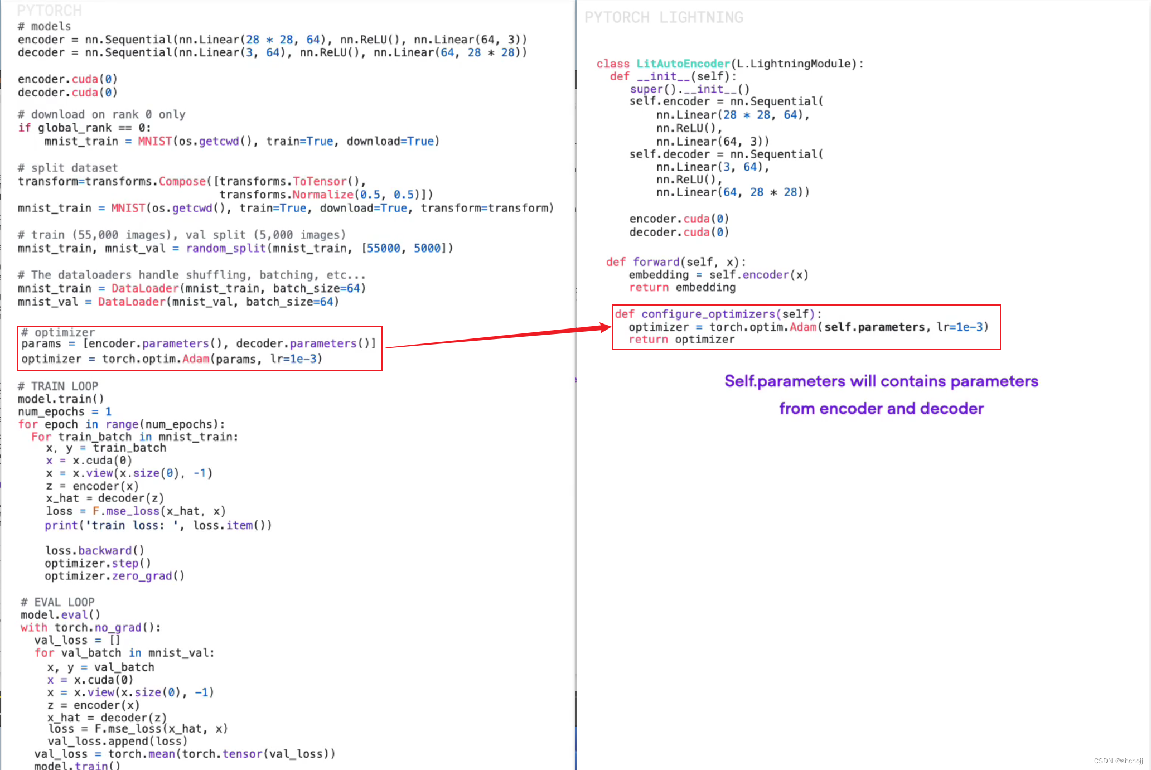Click the CSDN @shchojj watermark
Screen dimensions: 1151x770
(x=1118, y=761)
